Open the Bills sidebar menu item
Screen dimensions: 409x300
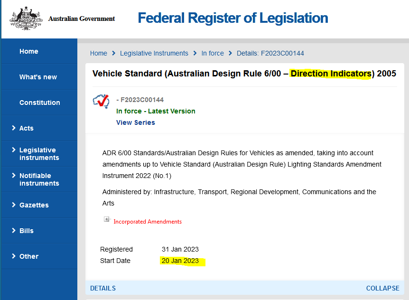point(27,231)
